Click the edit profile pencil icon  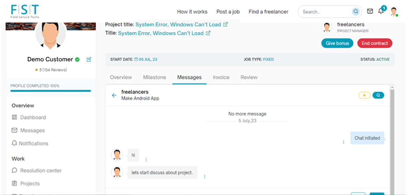pyautogui.click(x=89, y=59)
